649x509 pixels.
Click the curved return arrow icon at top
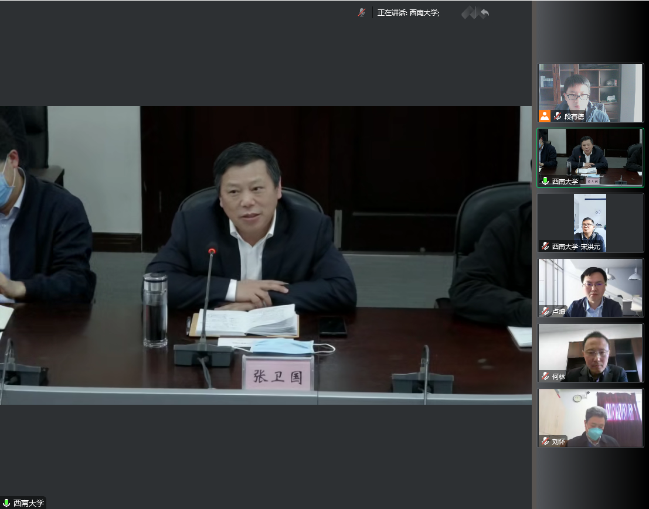484,13
